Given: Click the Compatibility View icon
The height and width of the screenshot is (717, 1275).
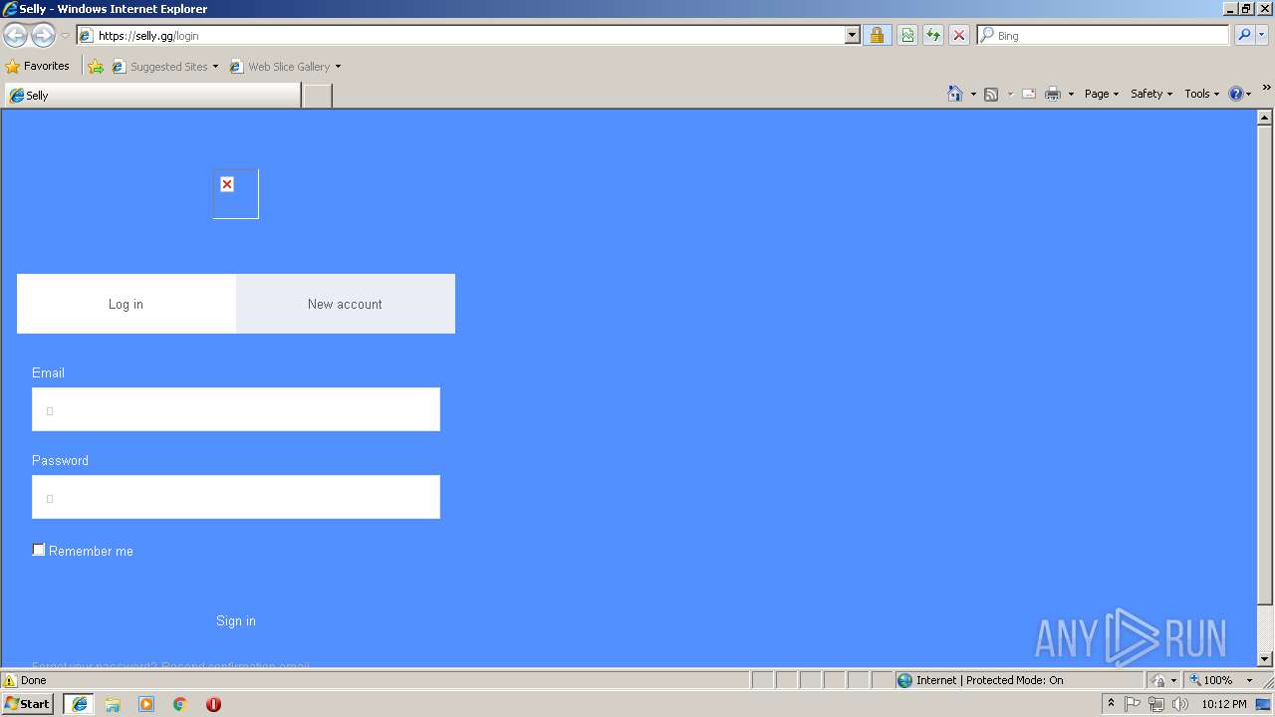Looking at the screenshot, I should [x=907, y=36].
